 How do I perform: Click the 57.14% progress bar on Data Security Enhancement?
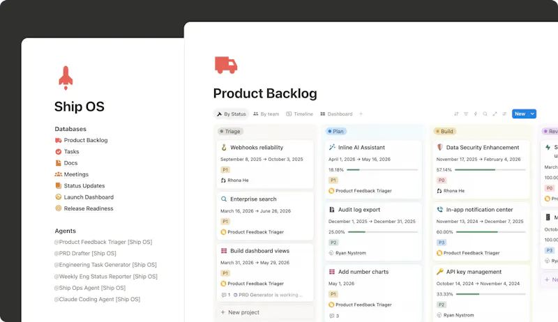coord(490,170)
